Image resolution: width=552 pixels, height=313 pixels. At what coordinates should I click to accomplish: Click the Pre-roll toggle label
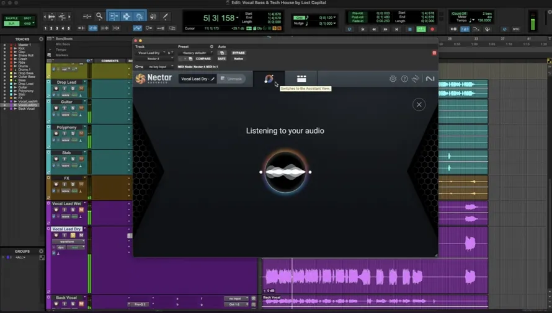(357, 13)
